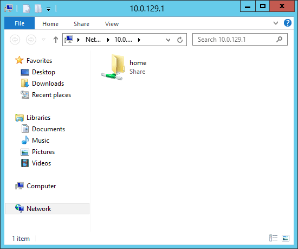Click the search magnifier icon
The height and width of the screenshot is (249, 298).
pos(279,40)
